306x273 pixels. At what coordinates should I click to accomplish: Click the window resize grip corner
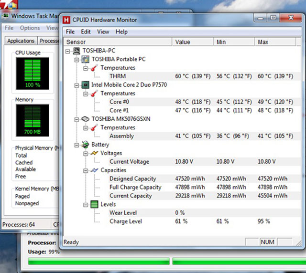(298, 243)
